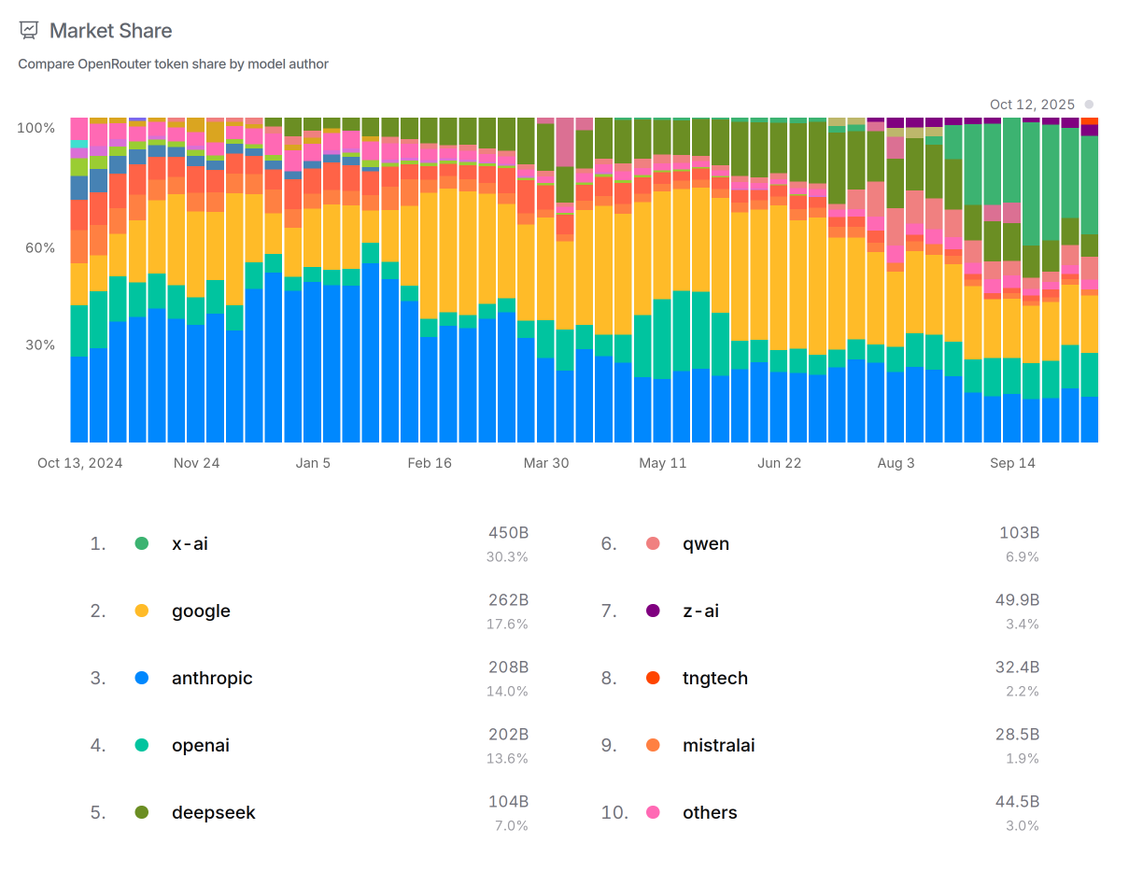Click the orange mistralai color swatch
This screenshot has width=1129, height=871.
(x=653, y=744)
